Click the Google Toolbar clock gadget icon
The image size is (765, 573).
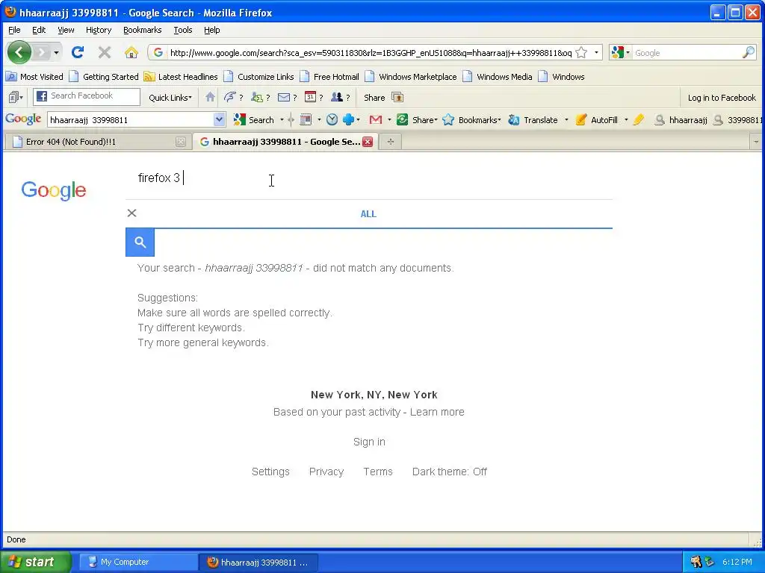pos(332,120)
